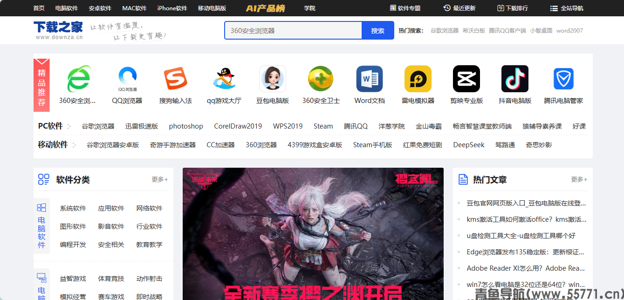624x300 pixels.
Task: Open 移动软件 link 红果免费短剧
Action: click(423, 145)
